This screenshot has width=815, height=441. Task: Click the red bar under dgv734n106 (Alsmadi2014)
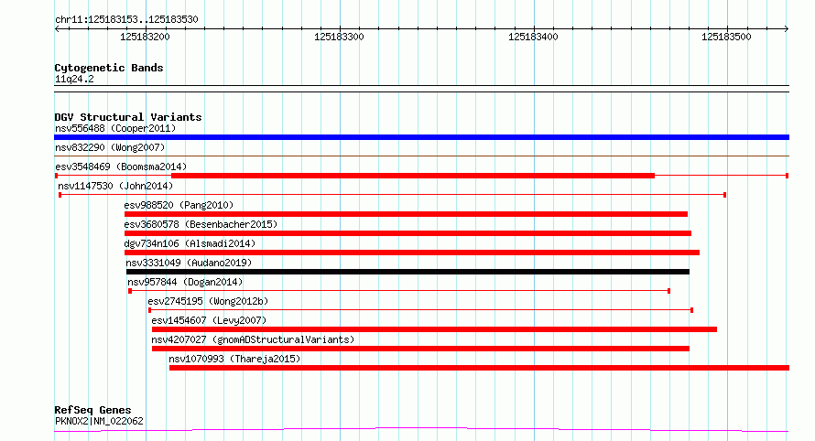[412, 253]
